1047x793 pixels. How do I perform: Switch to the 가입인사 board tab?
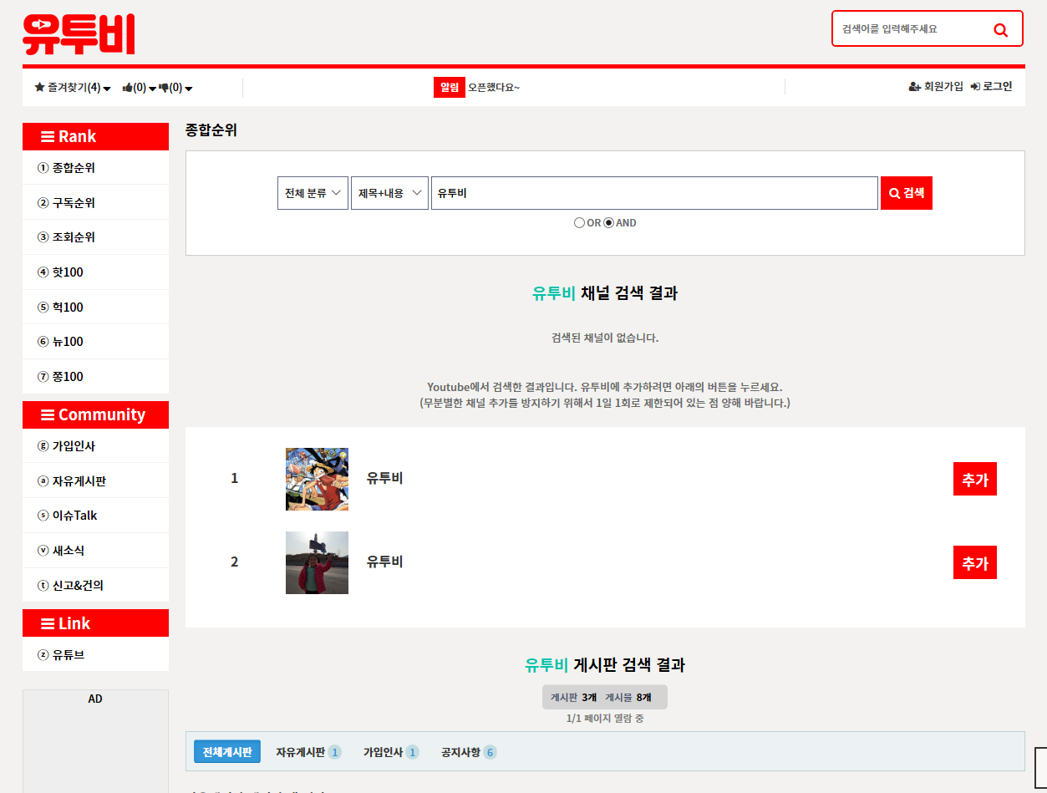(391, 752)
